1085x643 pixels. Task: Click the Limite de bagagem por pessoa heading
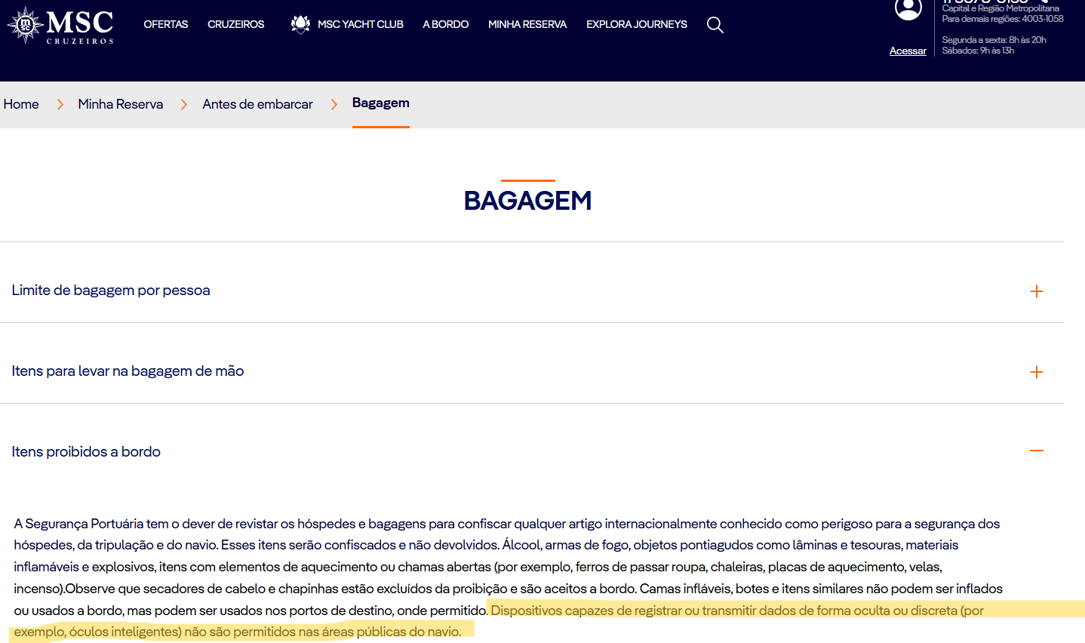111,291
